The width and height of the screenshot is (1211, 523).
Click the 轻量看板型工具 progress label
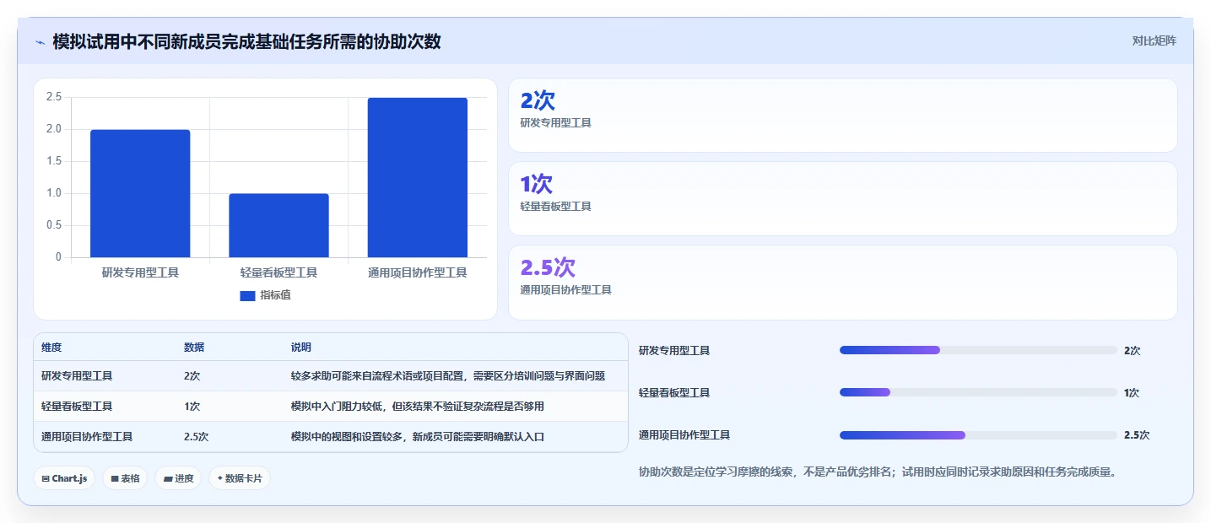(x=674, y=393)
